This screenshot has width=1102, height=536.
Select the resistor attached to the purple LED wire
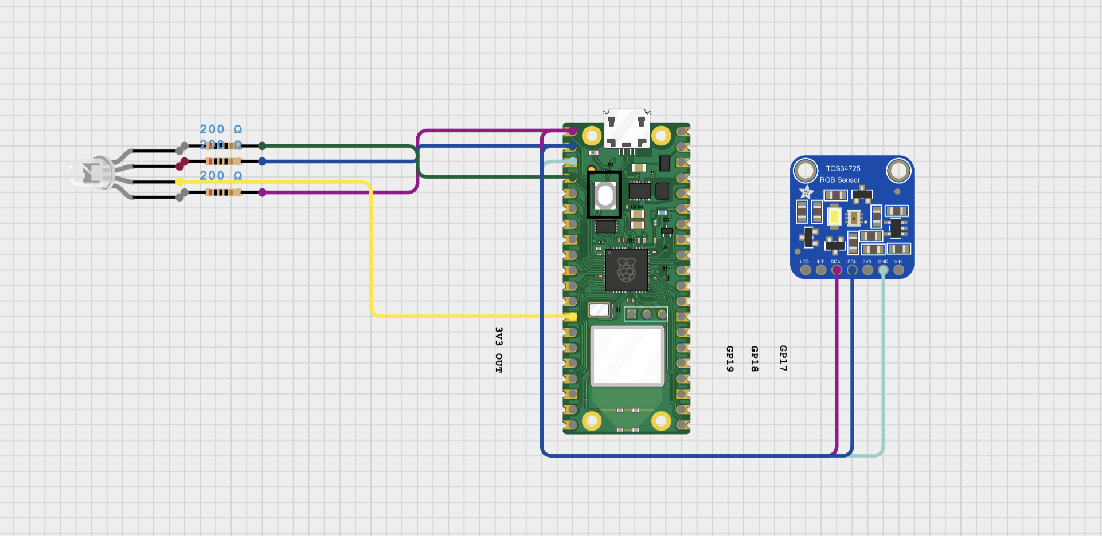(x=222, y=192)
